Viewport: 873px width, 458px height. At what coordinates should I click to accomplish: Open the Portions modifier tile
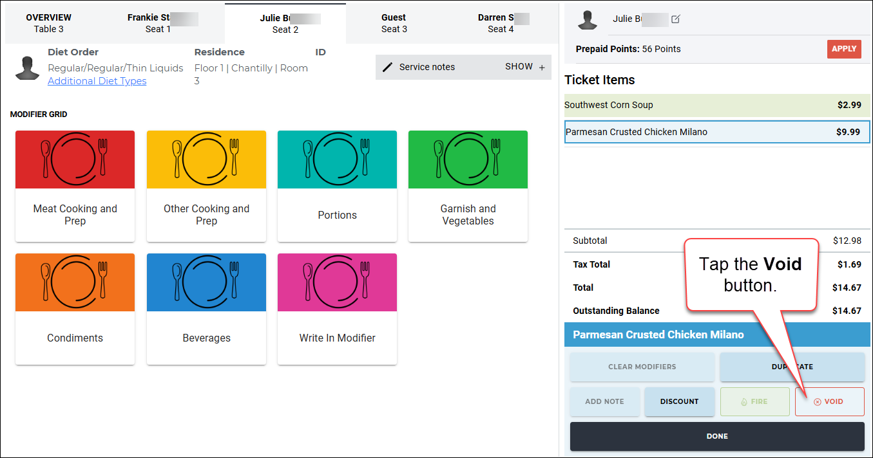(337, 186)
